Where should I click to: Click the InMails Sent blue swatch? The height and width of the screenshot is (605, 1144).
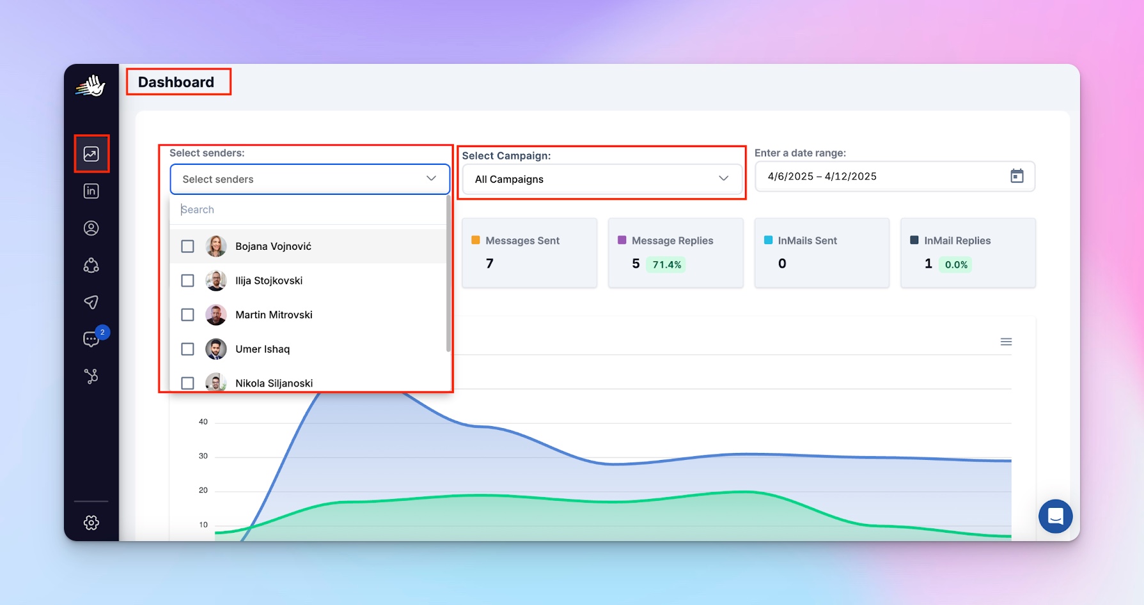click(768, 240)
